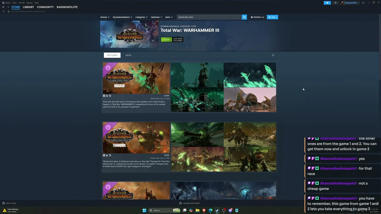Reload the store page
The image size is (381, 214).
(x=4, y=11)
